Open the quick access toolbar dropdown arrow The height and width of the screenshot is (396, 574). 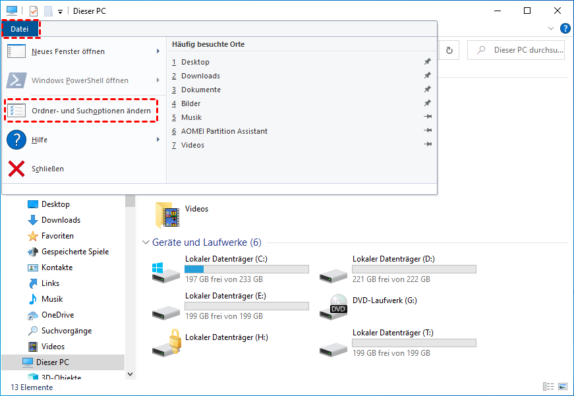[61, 12]
